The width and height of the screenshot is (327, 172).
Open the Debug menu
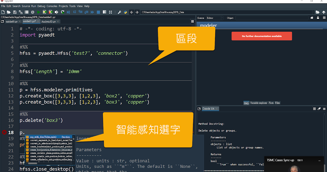(x=41, y=6)
